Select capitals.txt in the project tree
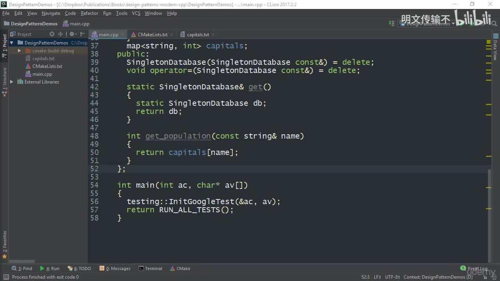 43,59
